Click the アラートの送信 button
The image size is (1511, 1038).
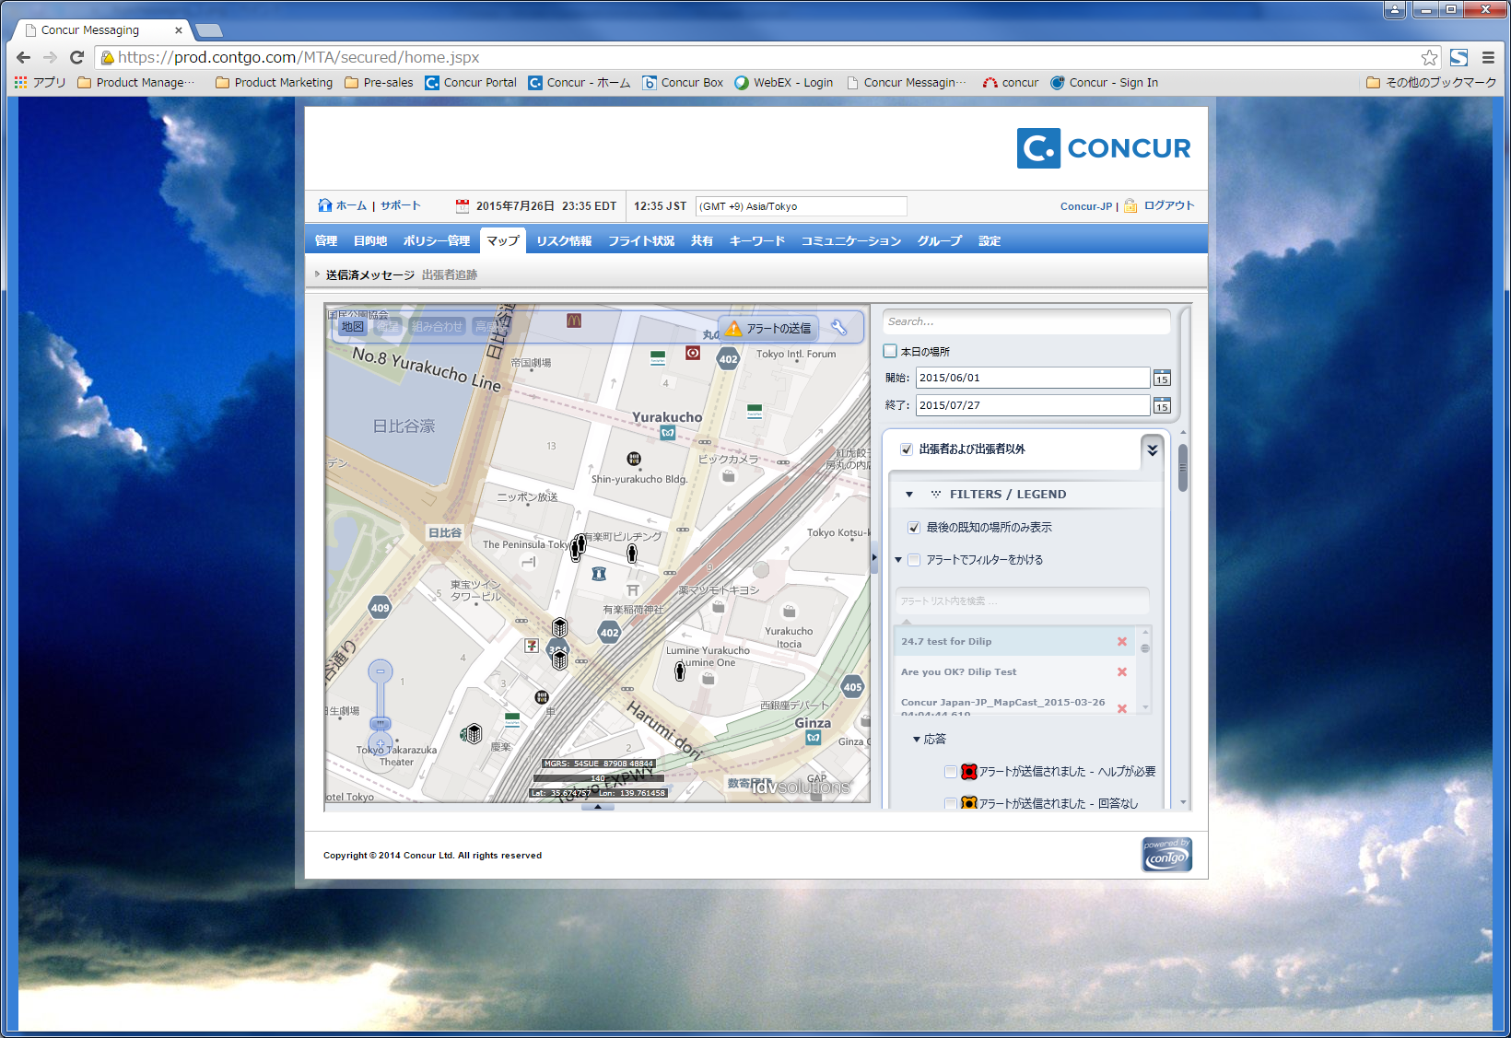pyautogui.click(x=768, y=329)
